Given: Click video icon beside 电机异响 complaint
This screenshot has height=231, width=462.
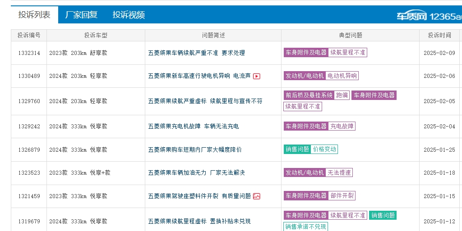Looking at the screenshot, I should pos(257,76).
